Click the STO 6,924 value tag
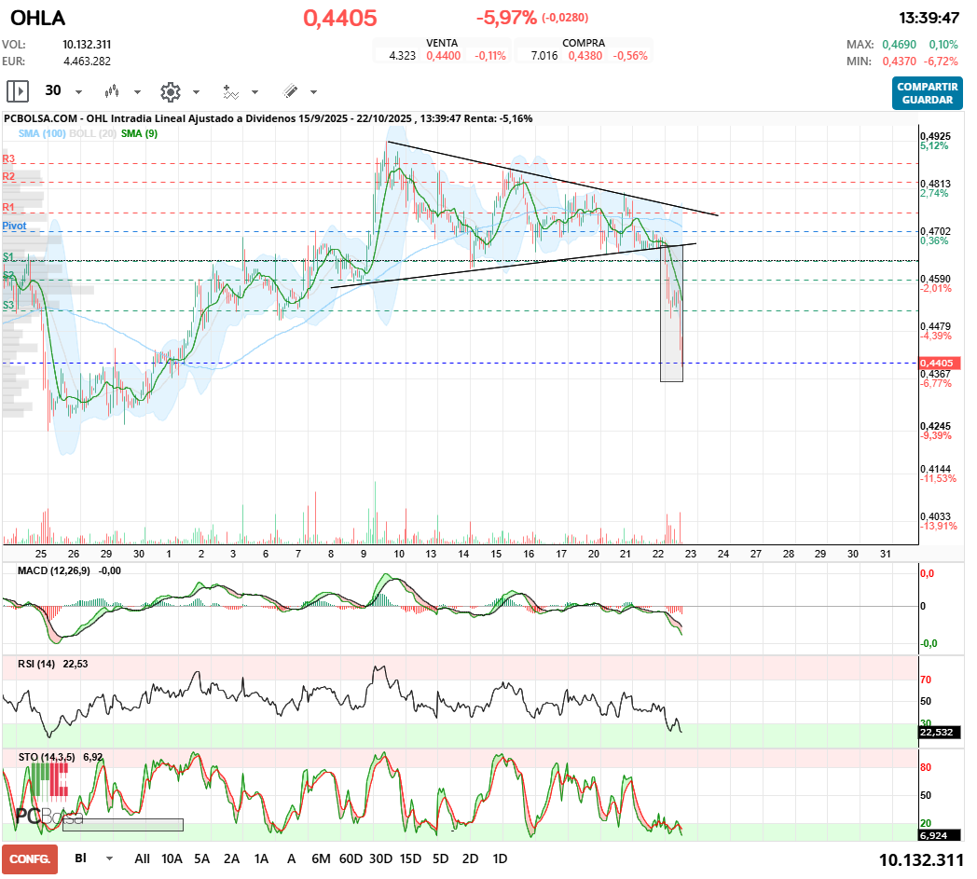977x879 pixels. pyautogui.click(x=941, y=835)
